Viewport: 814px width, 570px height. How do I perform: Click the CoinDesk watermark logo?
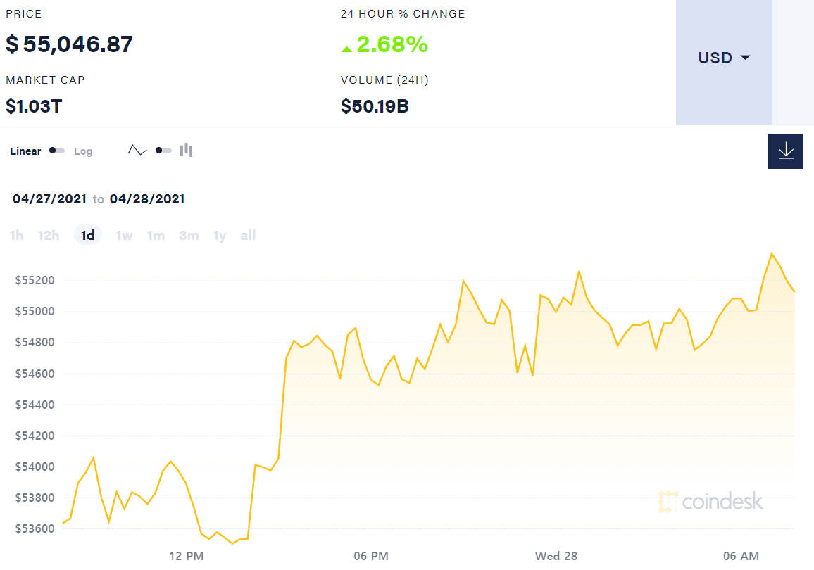710,502
